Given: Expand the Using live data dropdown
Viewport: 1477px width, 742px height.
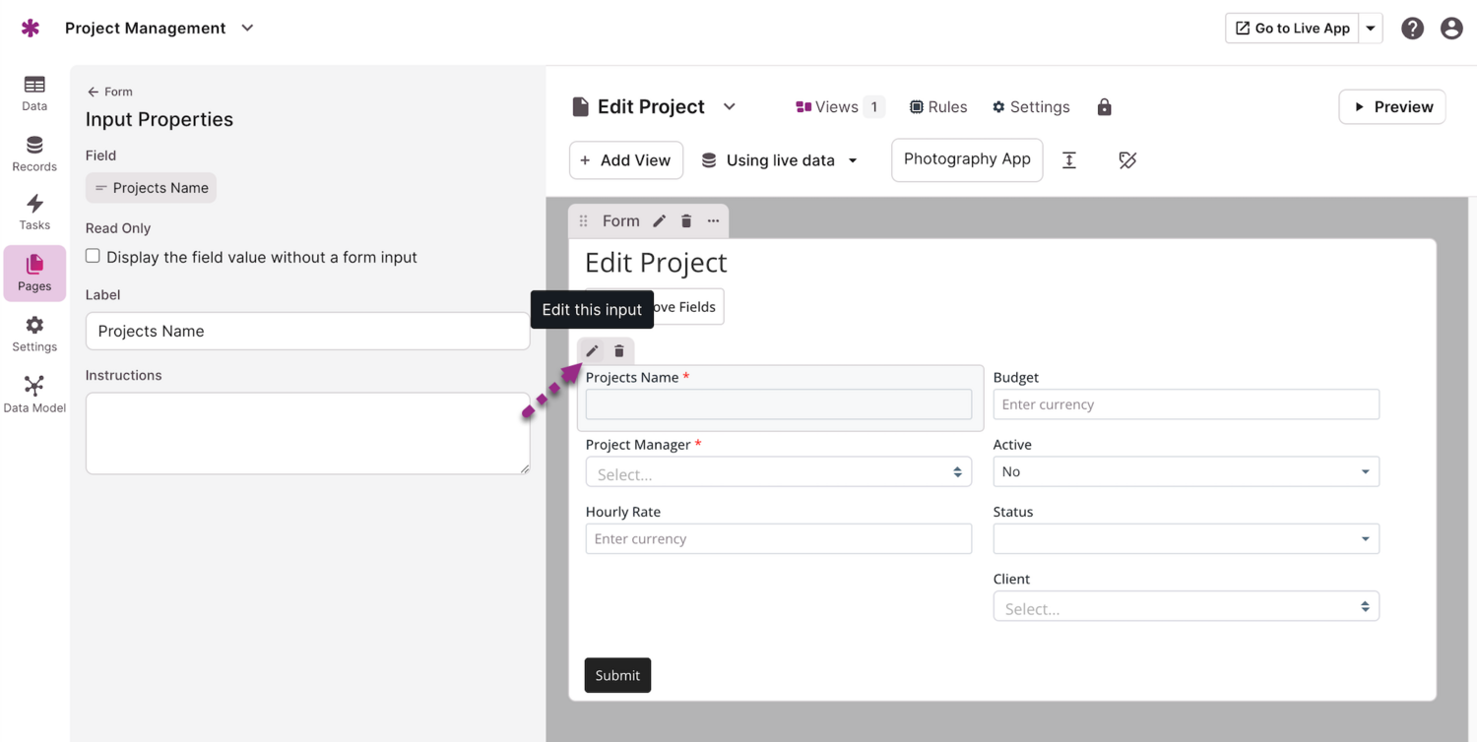Looking at the screenshot, I should point(779,160).
